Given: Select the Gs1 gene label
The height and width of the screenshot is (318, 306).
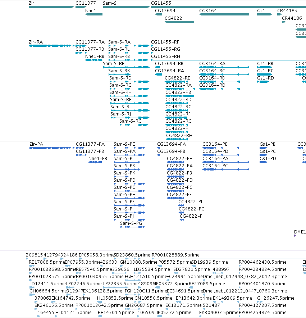Looking at the screenshot, I should pyautogui.click(x=261, y=10).
